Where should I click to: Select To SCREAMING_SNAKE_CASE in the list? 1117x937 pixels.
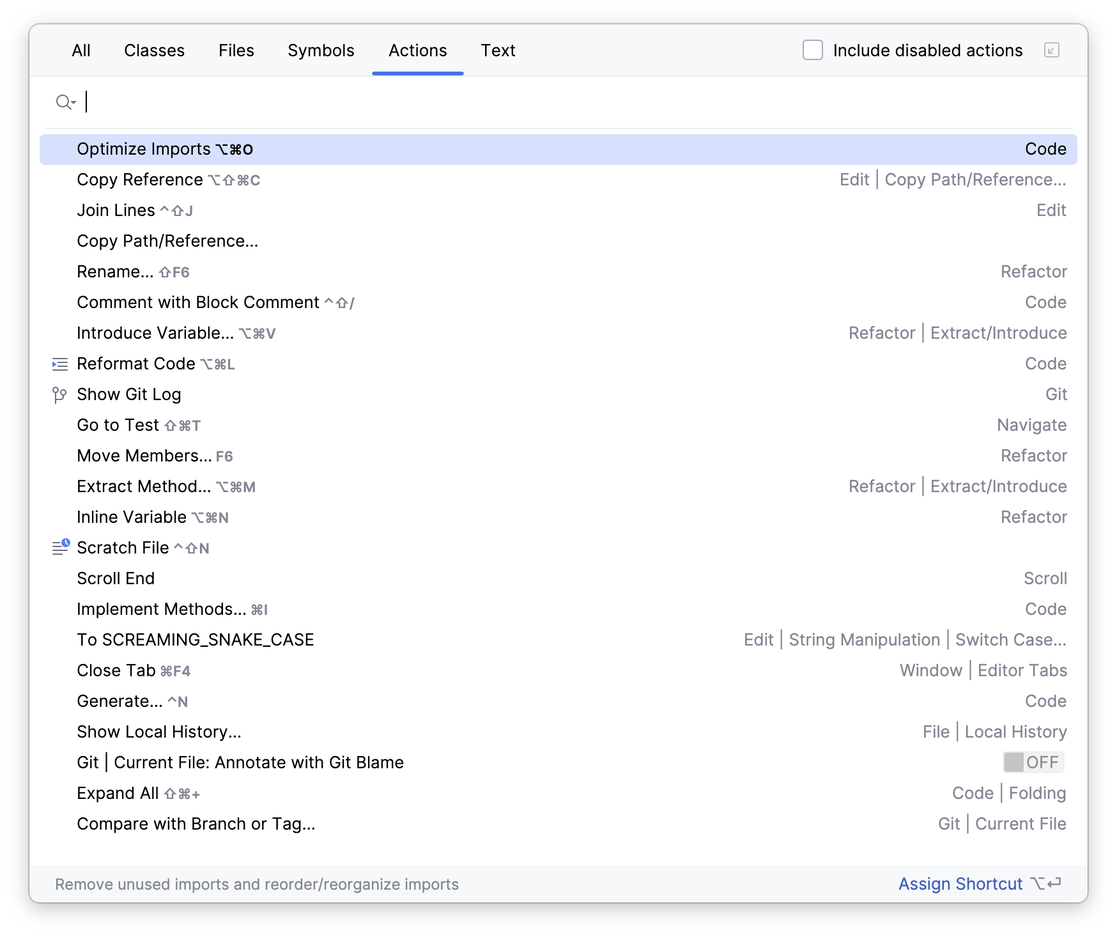point(195,639)
